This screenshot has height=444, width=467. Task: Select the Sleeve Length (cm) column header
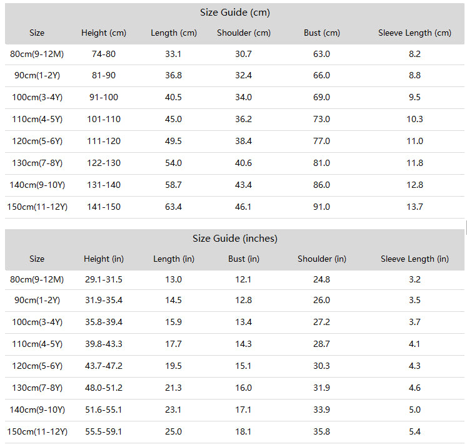414,33
